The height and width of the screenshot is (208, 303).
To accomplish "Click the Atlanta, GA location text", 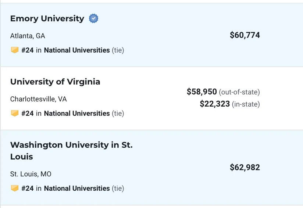I will (28, 36).
